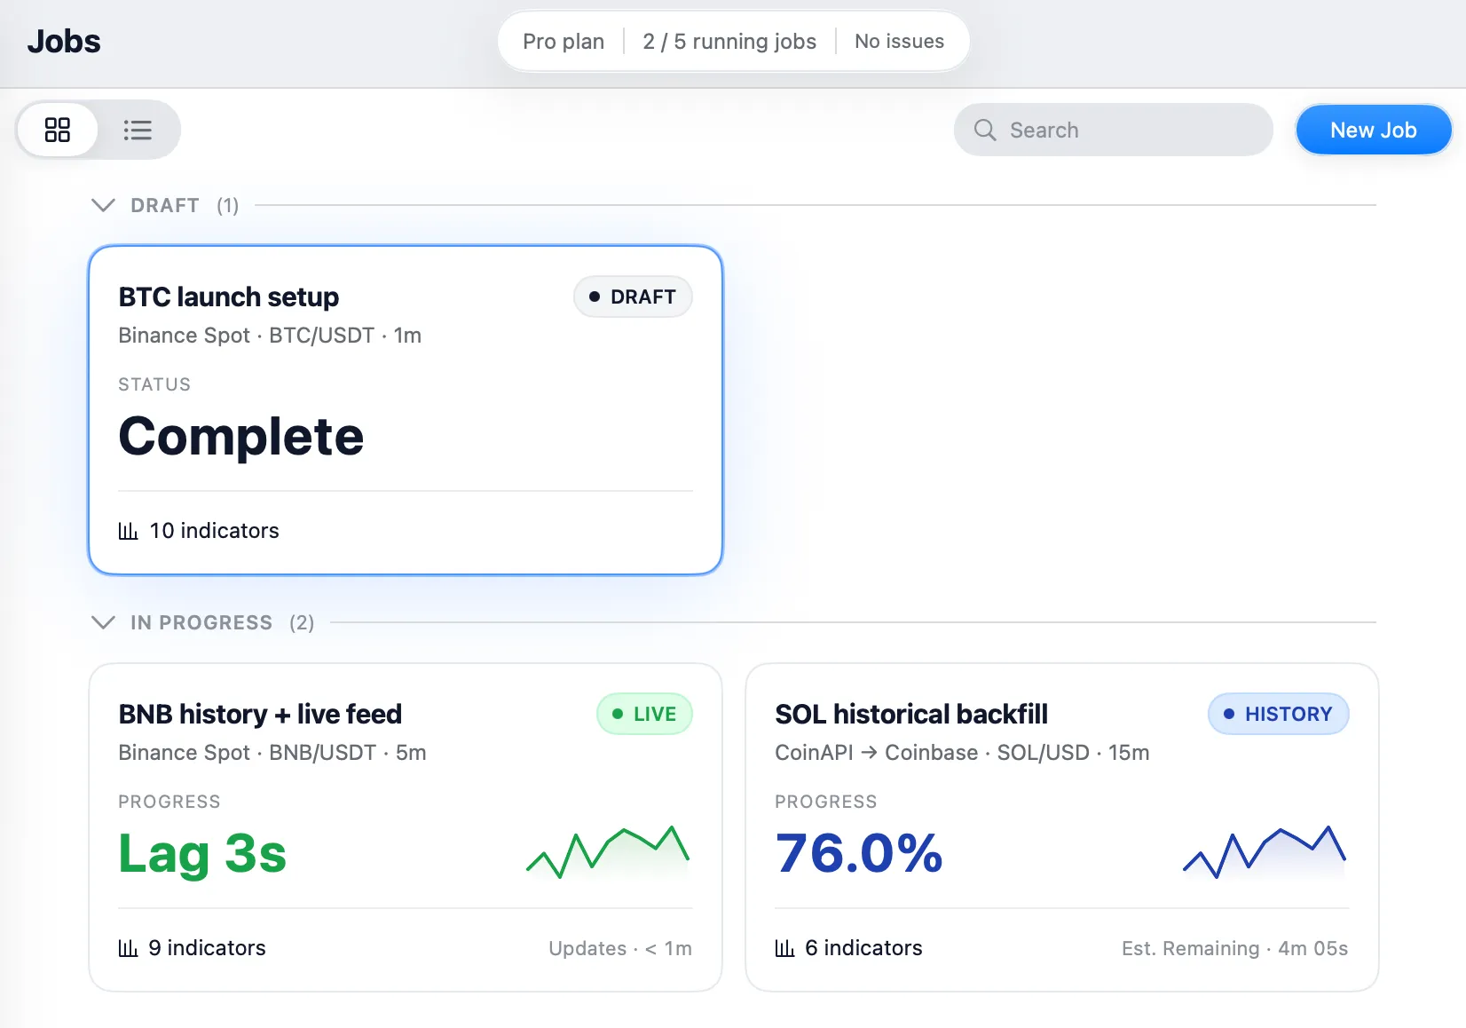
Task: Create a New Job
Action: click(1373, 130)
